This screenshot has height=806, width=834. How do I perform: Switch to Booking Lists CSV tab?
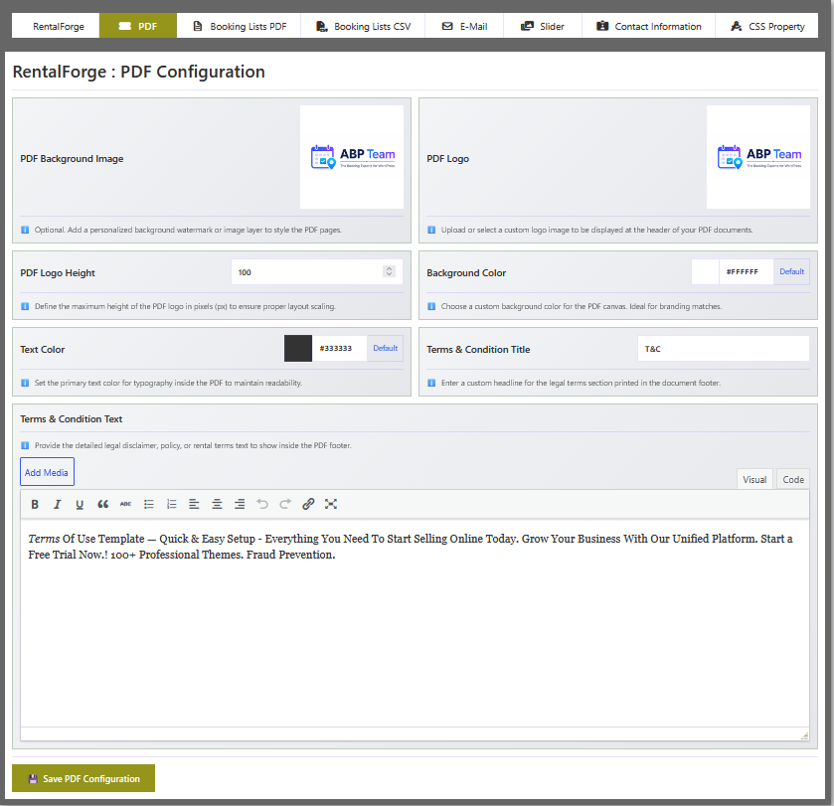click(x=363, y=26)
